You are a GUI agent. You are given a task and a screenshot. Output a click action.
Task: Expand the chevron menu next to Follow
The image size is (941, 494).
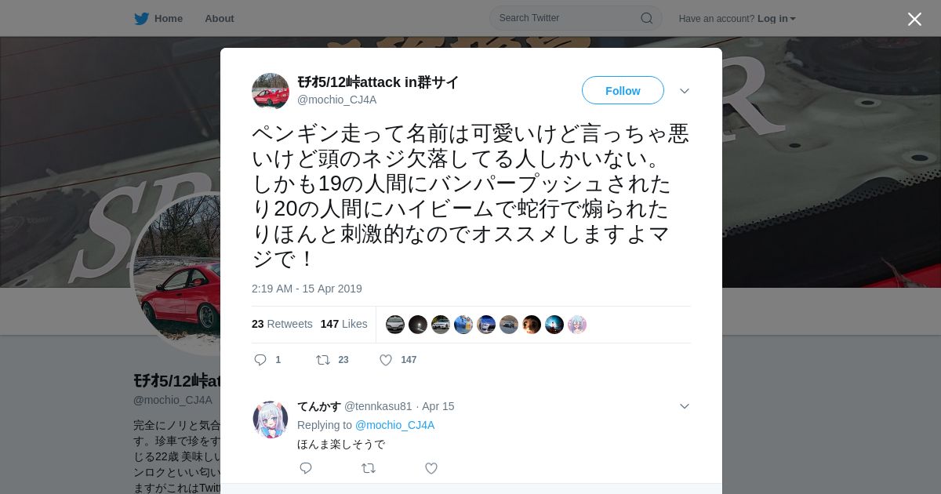tap(685, 91)
